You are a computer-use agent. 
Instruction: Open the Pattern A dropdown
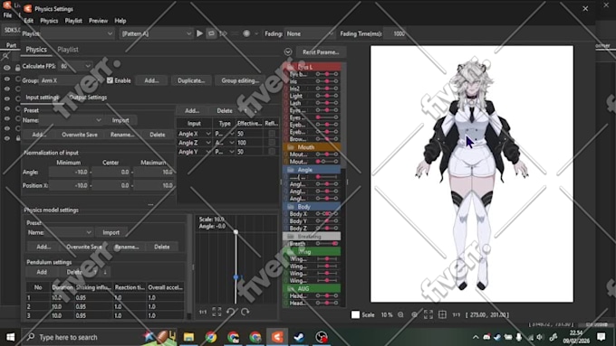(x=156, y=33)
